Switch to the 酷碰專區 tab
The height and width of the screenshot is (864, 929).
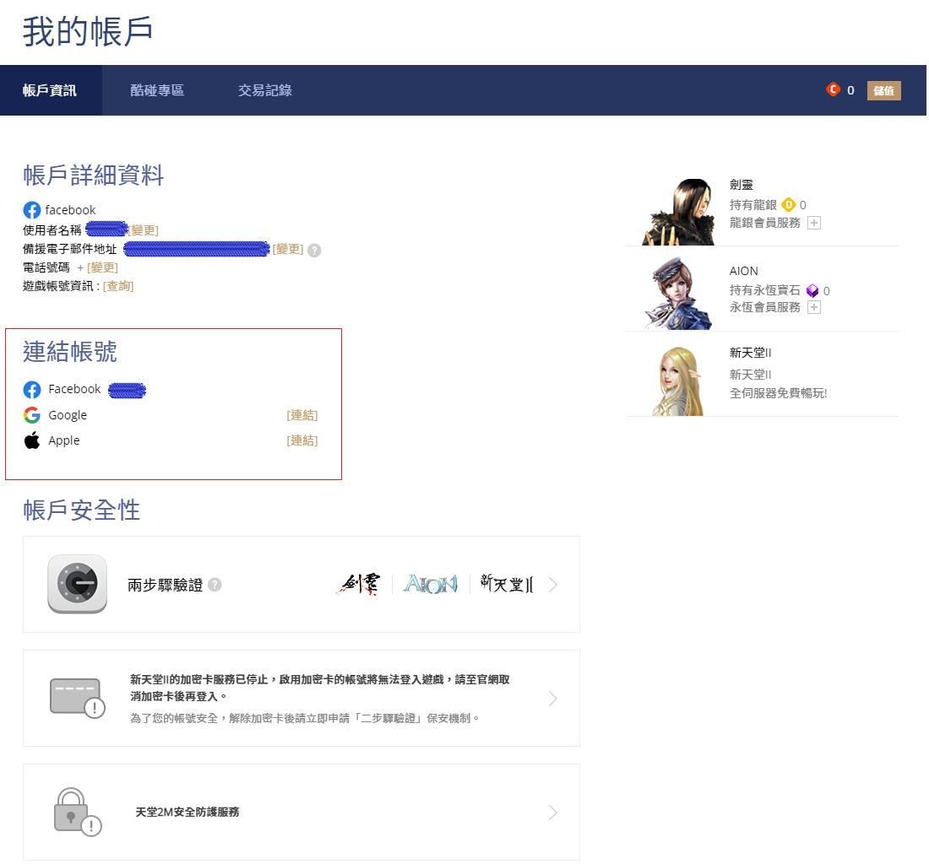pyautogui.click(x=156, y=90)
